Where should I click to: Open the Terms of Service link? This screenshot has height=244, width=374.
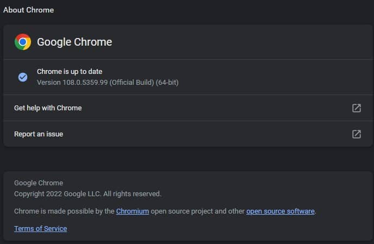click(41, 228)
